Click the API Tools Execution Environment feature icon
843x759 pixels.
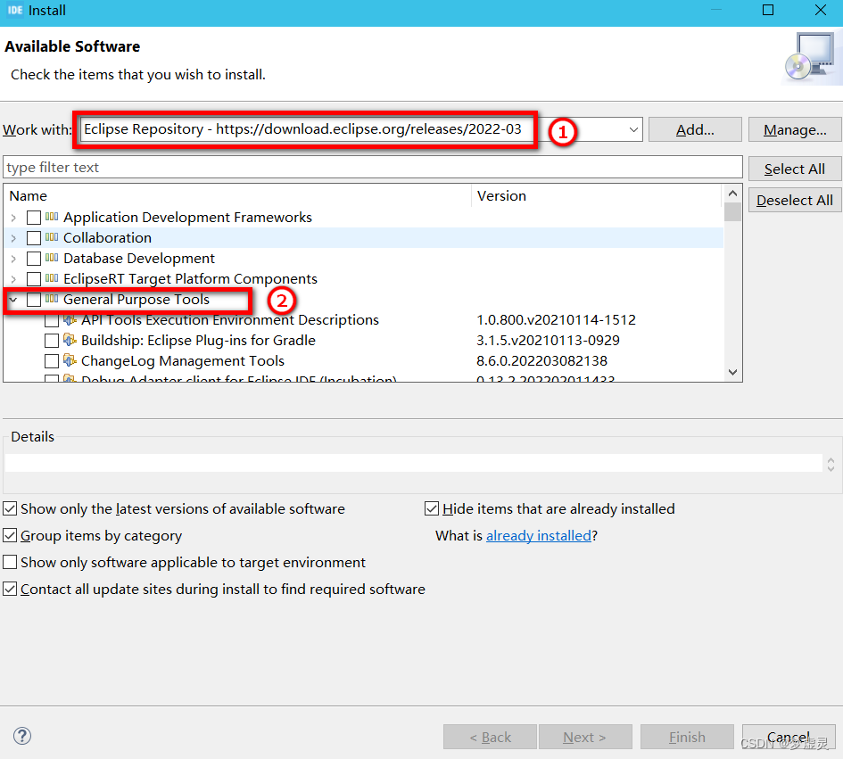[x=70, y=320]
